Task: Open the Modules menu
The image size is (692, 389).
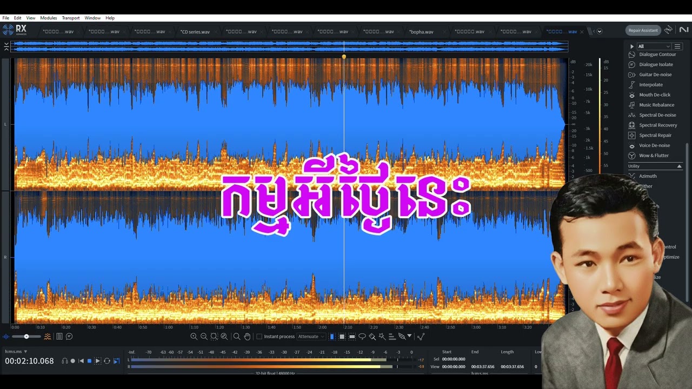Action: [49, 18]
